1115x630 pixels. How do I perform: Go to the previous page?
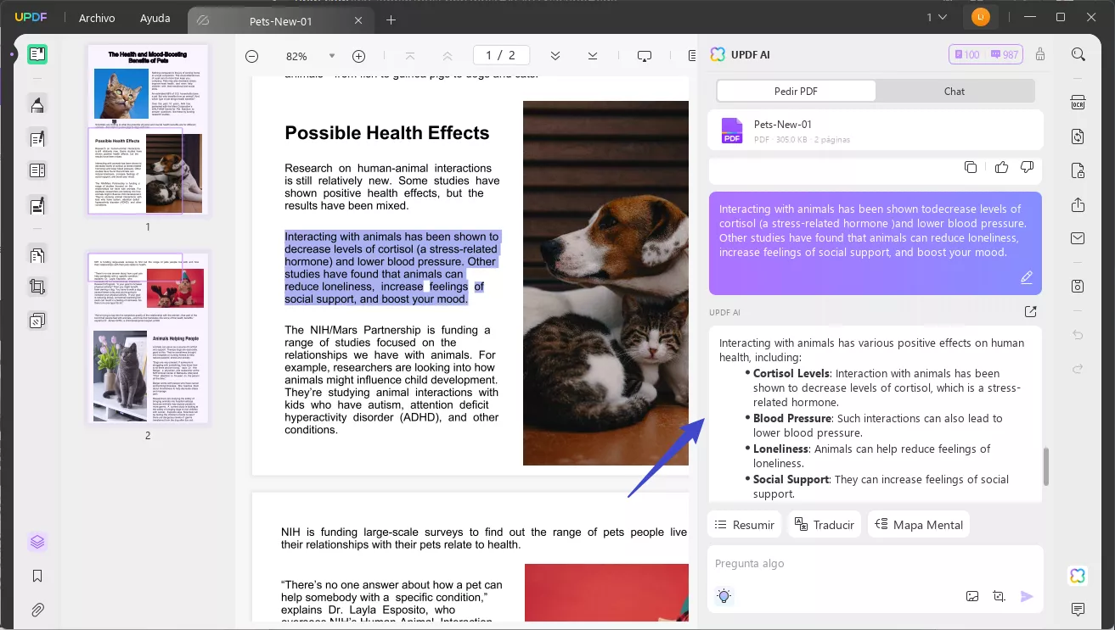click(448, 56)
